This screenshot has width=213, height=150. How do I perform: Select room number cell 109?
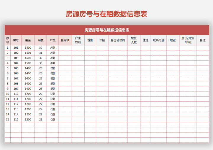16,89
